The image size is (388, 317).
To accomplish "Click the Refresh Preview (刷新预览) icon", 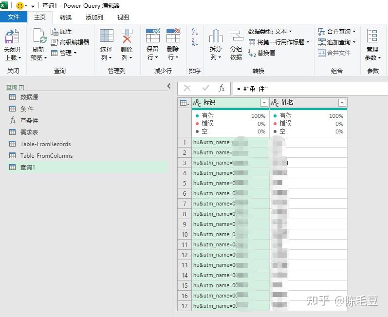I will point(39,36).
